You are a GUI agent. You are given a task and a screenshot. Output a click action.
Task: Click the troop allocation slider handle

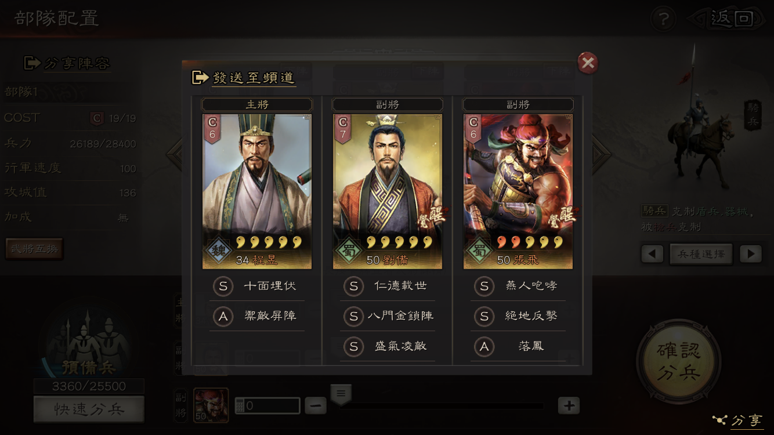click(x=341, y=394)
